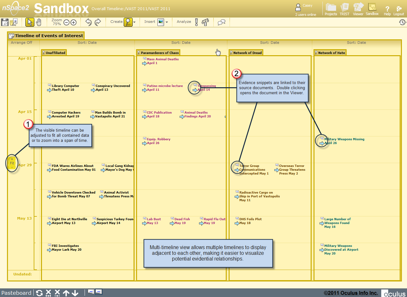Expand the Insert image dropdown arrow
This screenshot has width=407, height=297.
click(x=167, y=22)
